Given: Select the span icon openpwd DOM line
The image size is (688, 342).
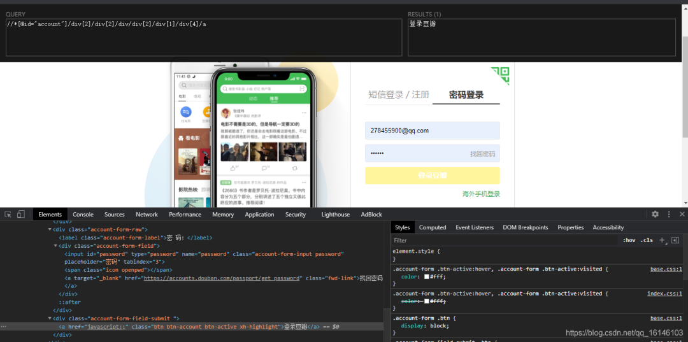Looking at the screenshot, I should [118, 270].
